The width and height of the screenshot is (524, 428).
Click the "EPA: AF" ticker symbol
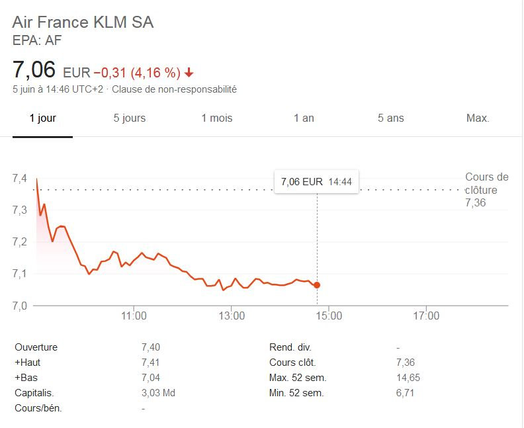(37, 40)
